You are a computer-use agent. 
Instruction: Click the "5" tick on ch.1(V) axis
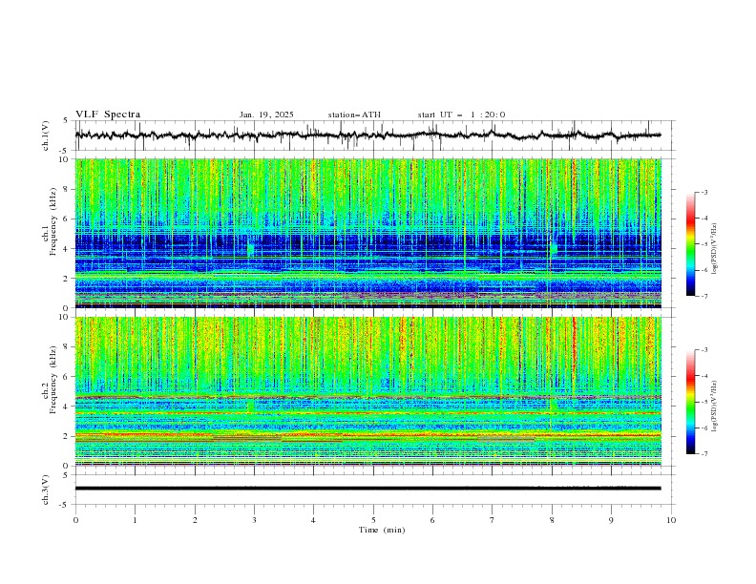[66, 120]
